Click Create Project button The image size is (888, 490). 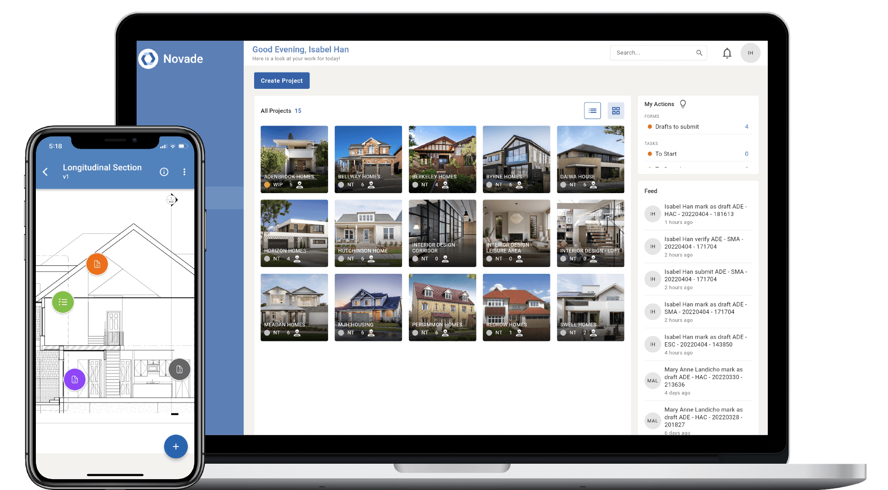coord(282,81)
